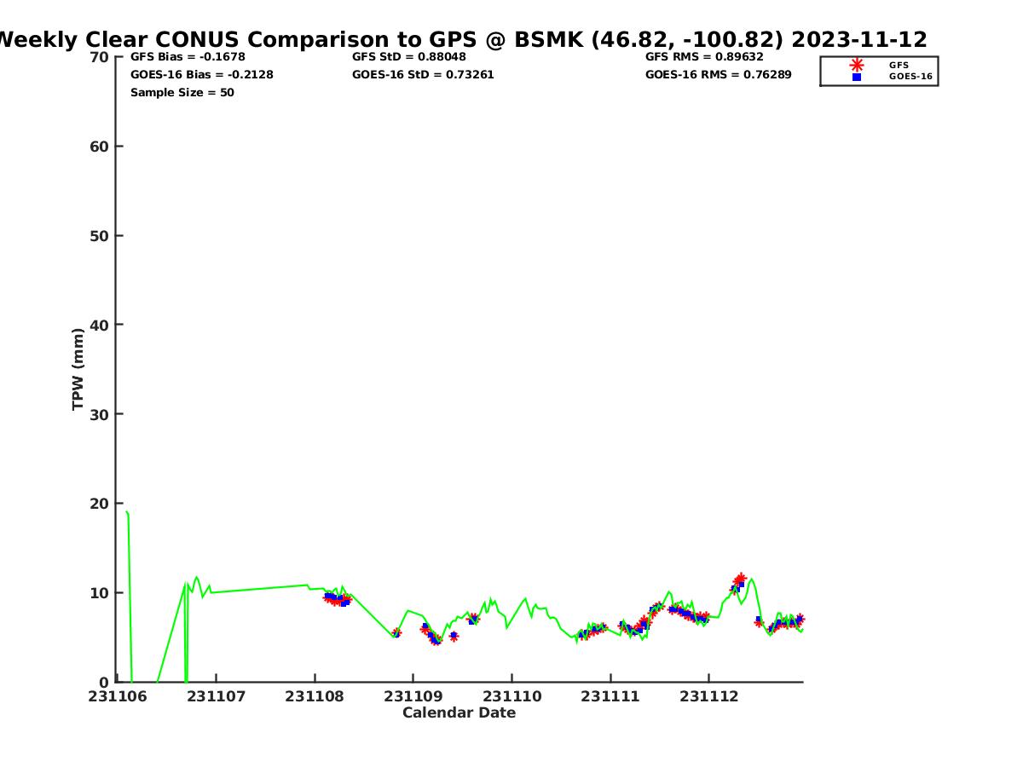1023x767 pixels.
Task: Click the 40 y-axis tick label
Action: click(100, 325)
